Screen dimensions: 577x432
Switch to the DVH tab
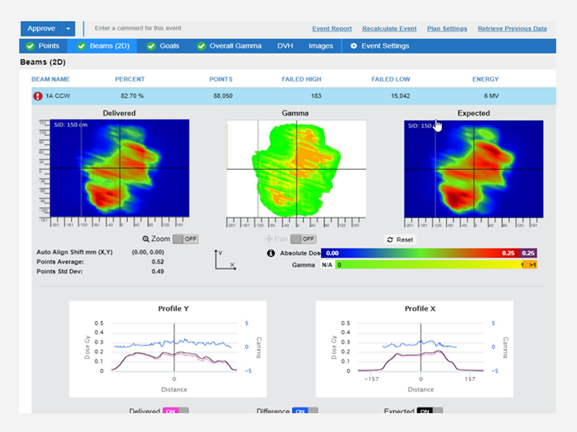(285, 46)
